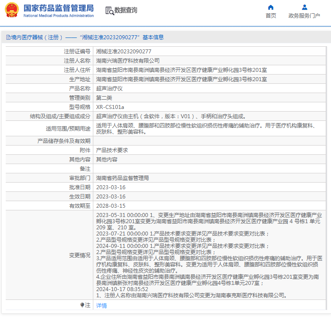Click 第二类 management category value
Viewport: 331px width, 318px height.
coord(104,98)
